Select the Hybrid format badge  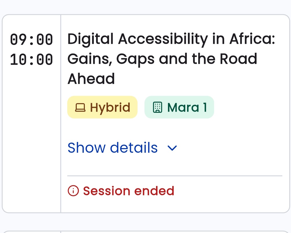click(102, 107)
